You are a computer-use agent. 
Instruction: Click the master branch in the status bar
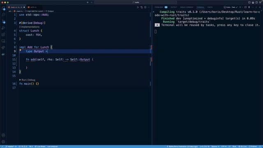point(11,146)
